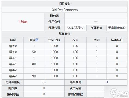Select the dash value beside 使用条件
The height and width of the screenshot is (98, 129).
(96, 22)
